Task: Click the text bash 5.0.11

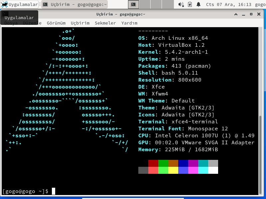Action: click(180, 73)
